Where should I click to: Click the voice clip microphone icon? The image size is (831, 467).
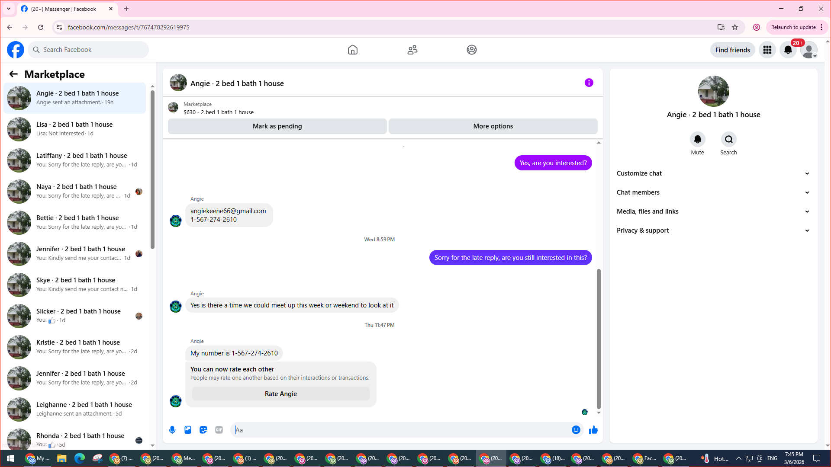172,430
